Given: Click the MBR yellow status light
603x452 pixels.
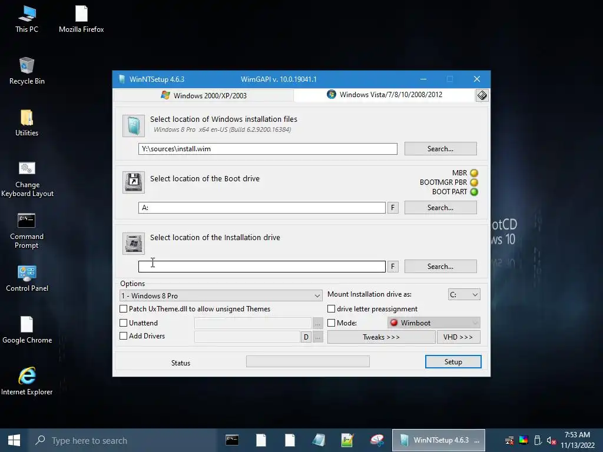Looking at the screenshot, I should 474,173.
